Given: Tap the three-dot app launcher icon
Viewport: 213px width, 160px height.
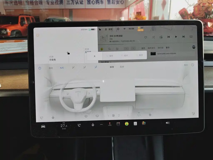Looking at the screenshot, I should (101, 124).
